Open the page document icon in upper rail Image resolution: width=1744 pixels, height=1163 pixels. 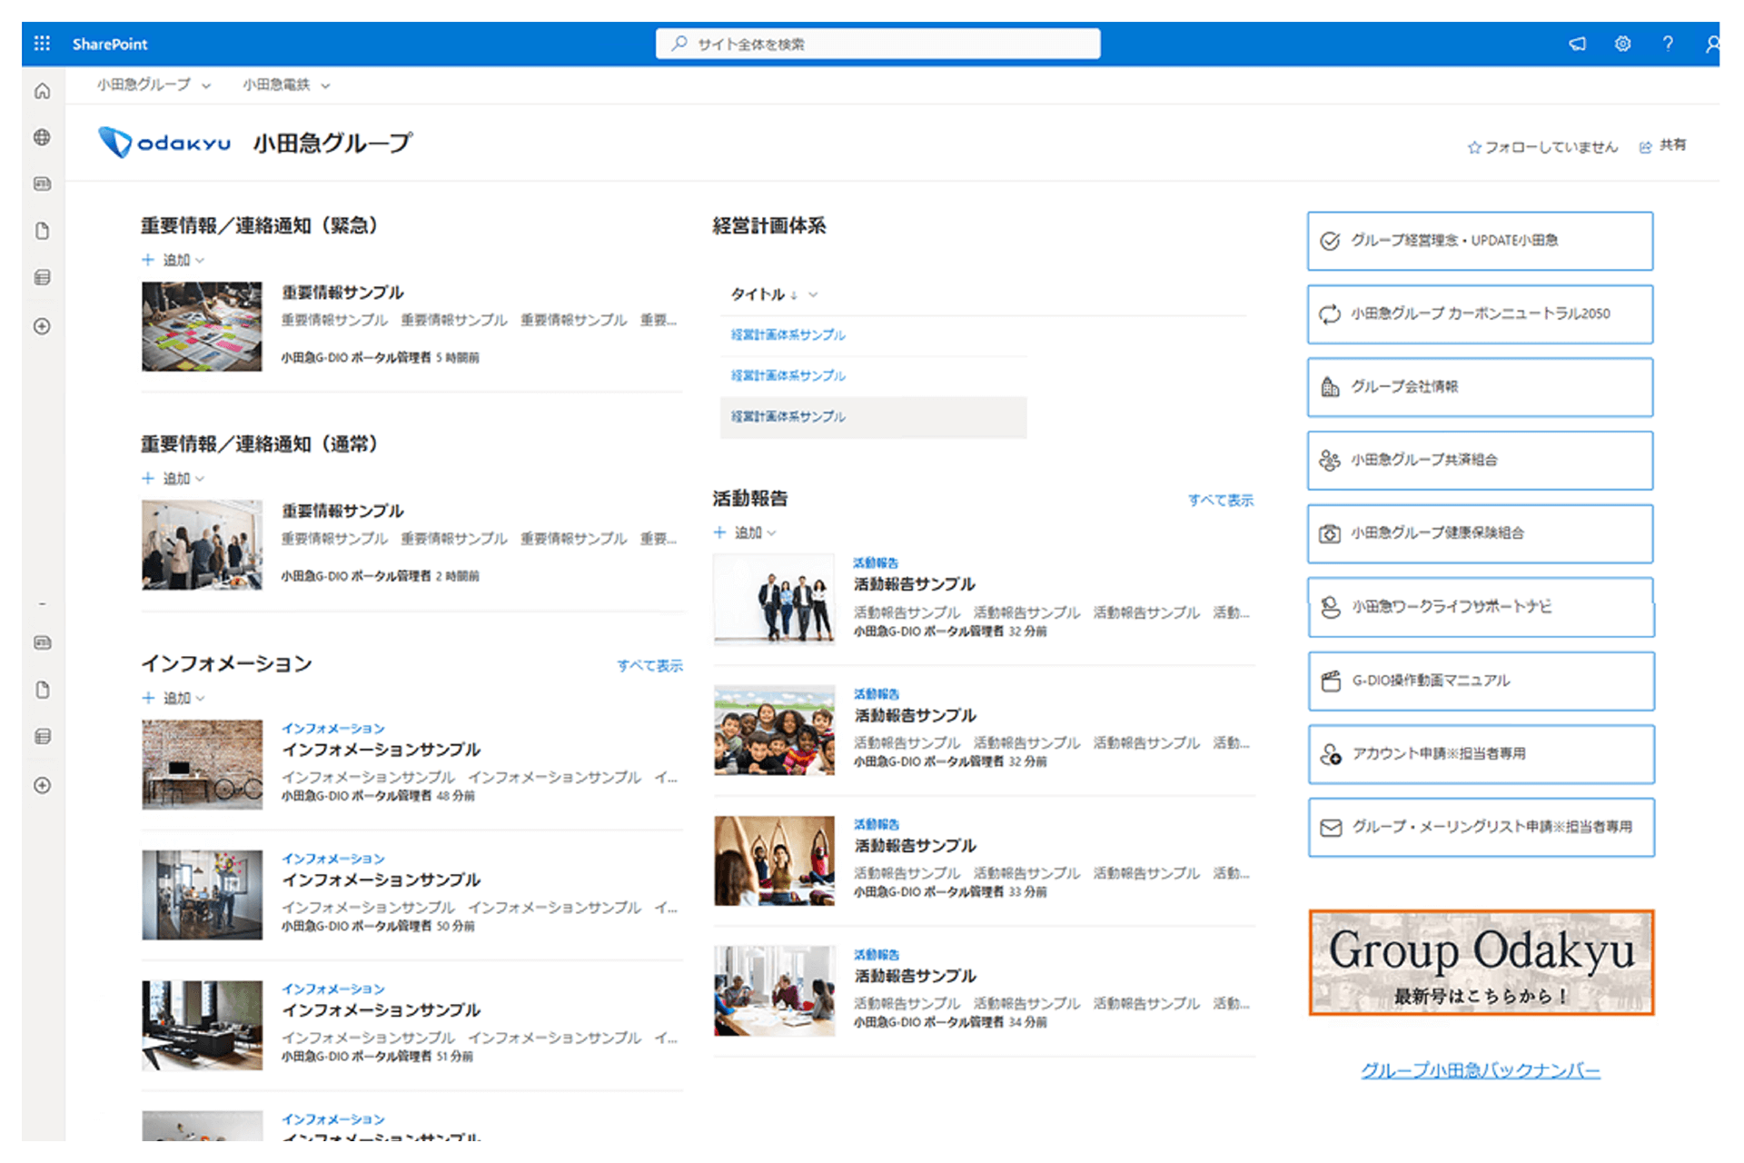(42, 231)
